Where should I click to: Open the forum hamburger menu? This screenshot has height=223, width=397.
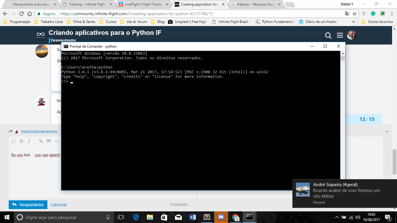point(340,35)
